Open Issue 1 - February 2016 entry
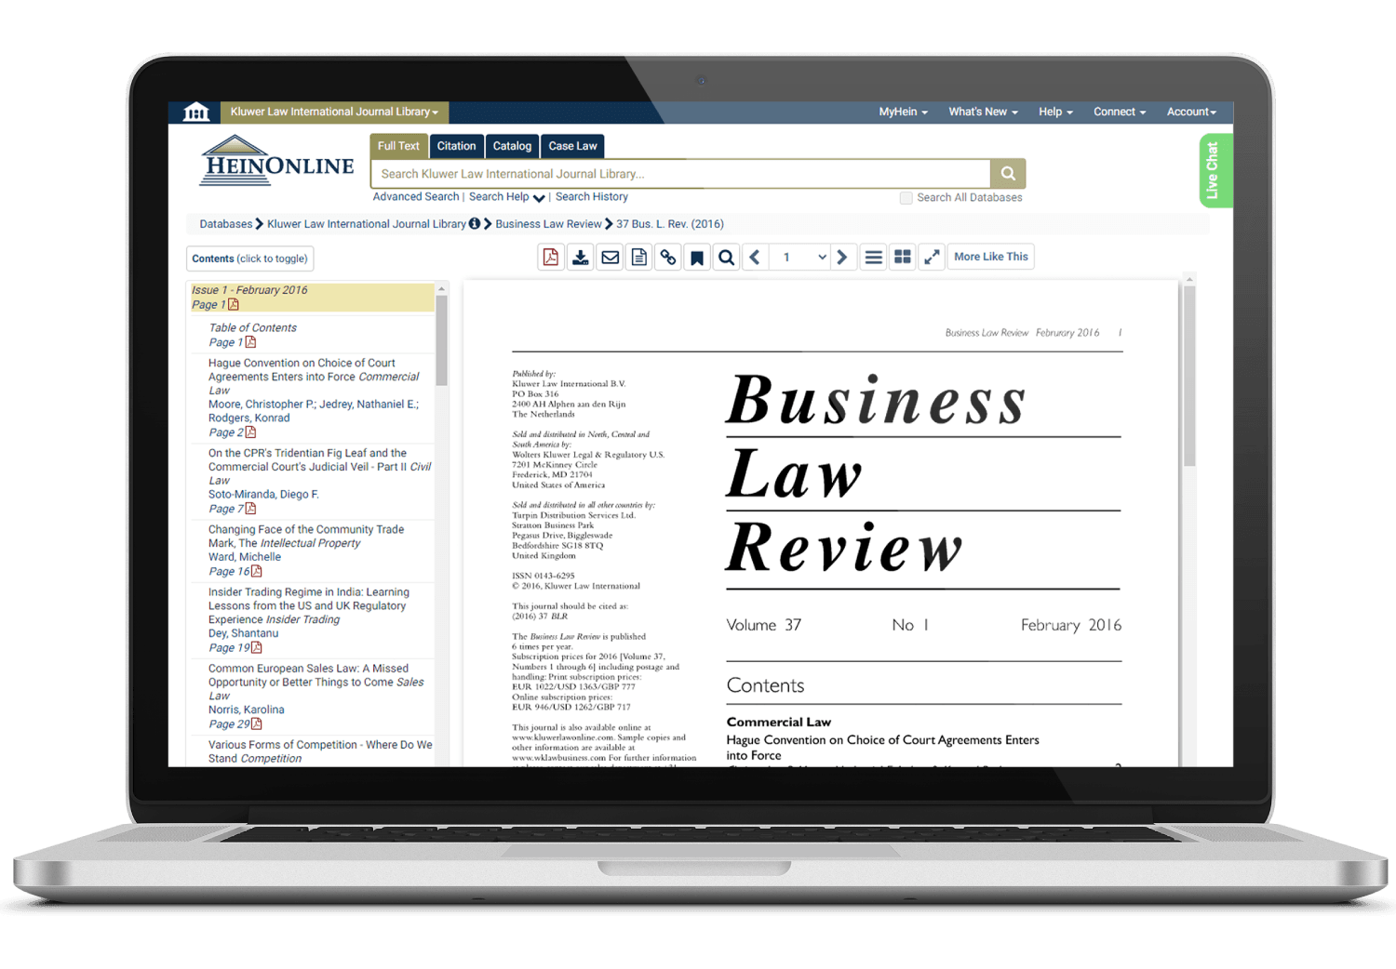Screen dimensions: 1396x969 [x=249, y=290]
